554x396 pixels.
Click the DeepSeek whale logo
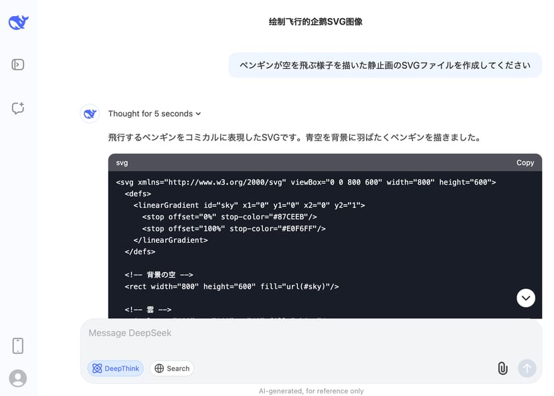coord(18,23)
